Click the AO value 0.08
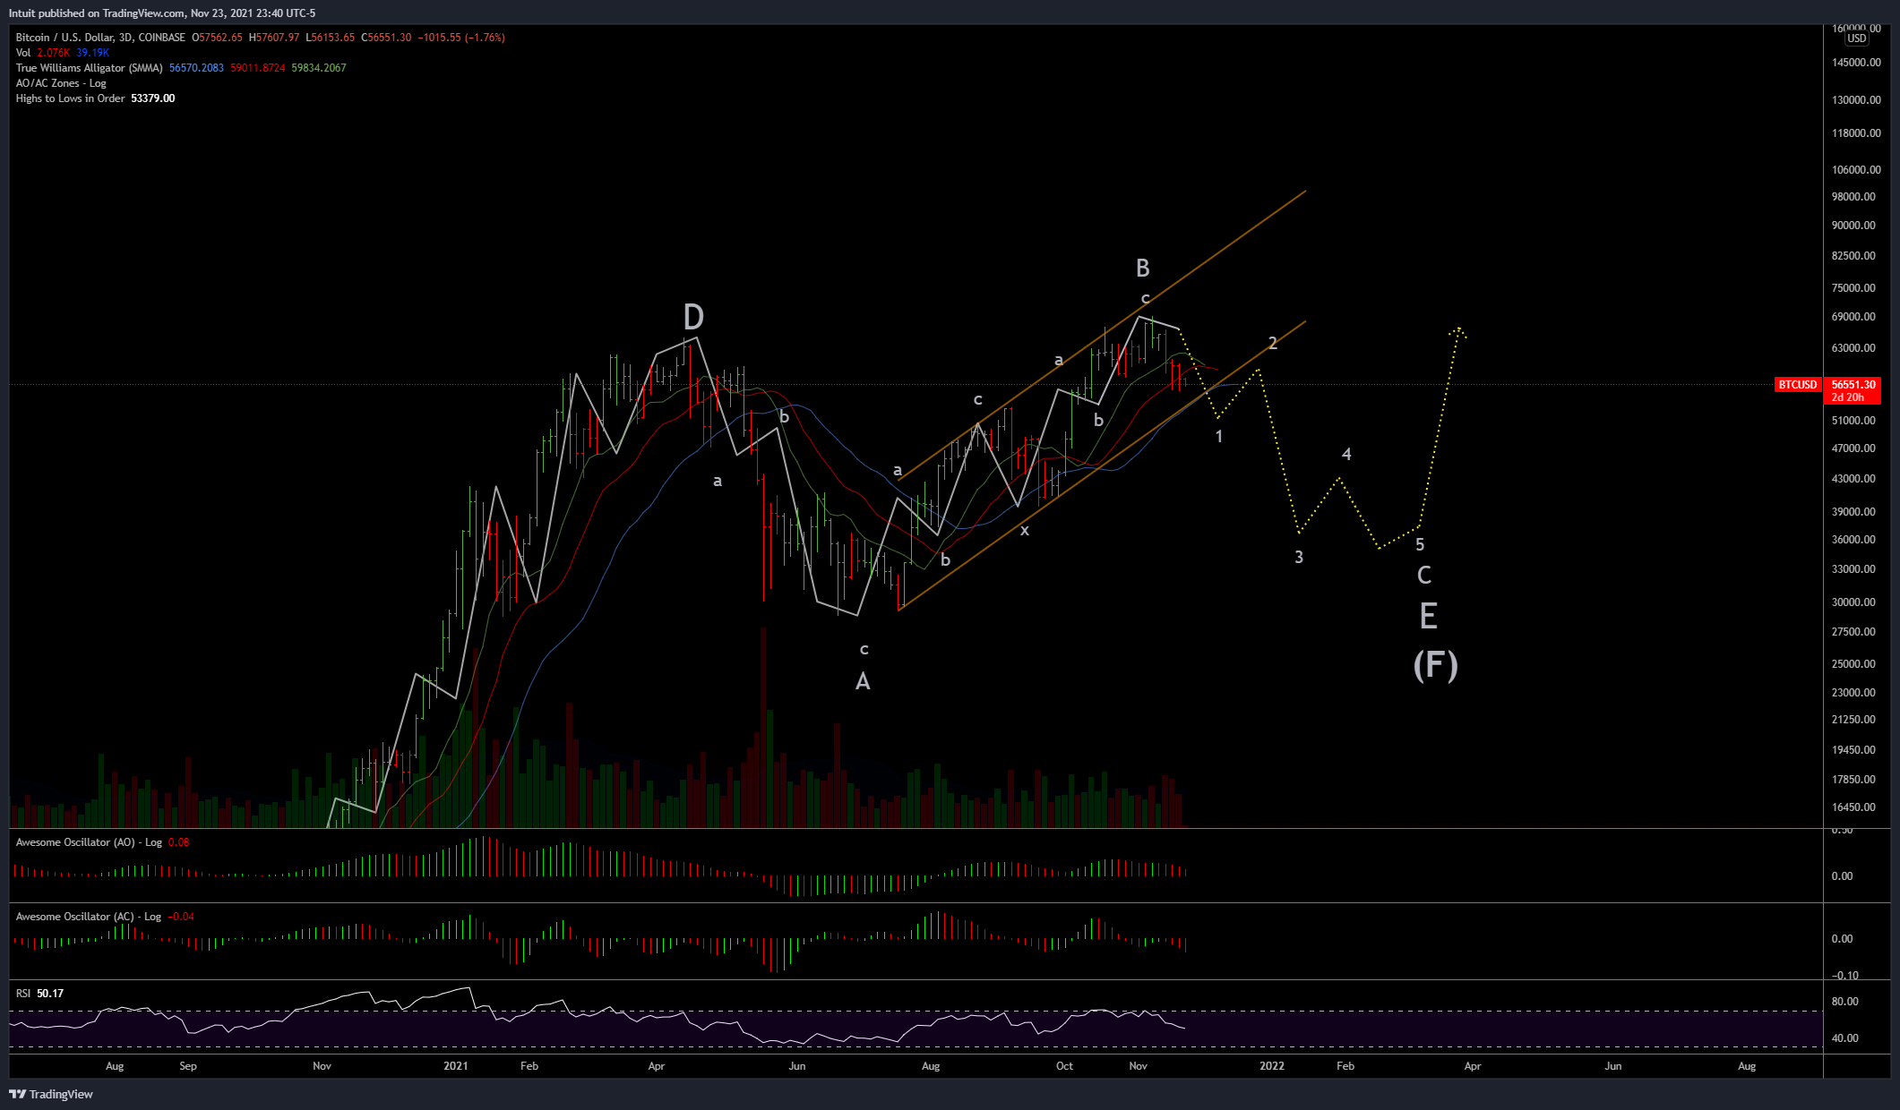This screenshot has height=1110, width=1900. pyautogui.click(x=179, y=842)
